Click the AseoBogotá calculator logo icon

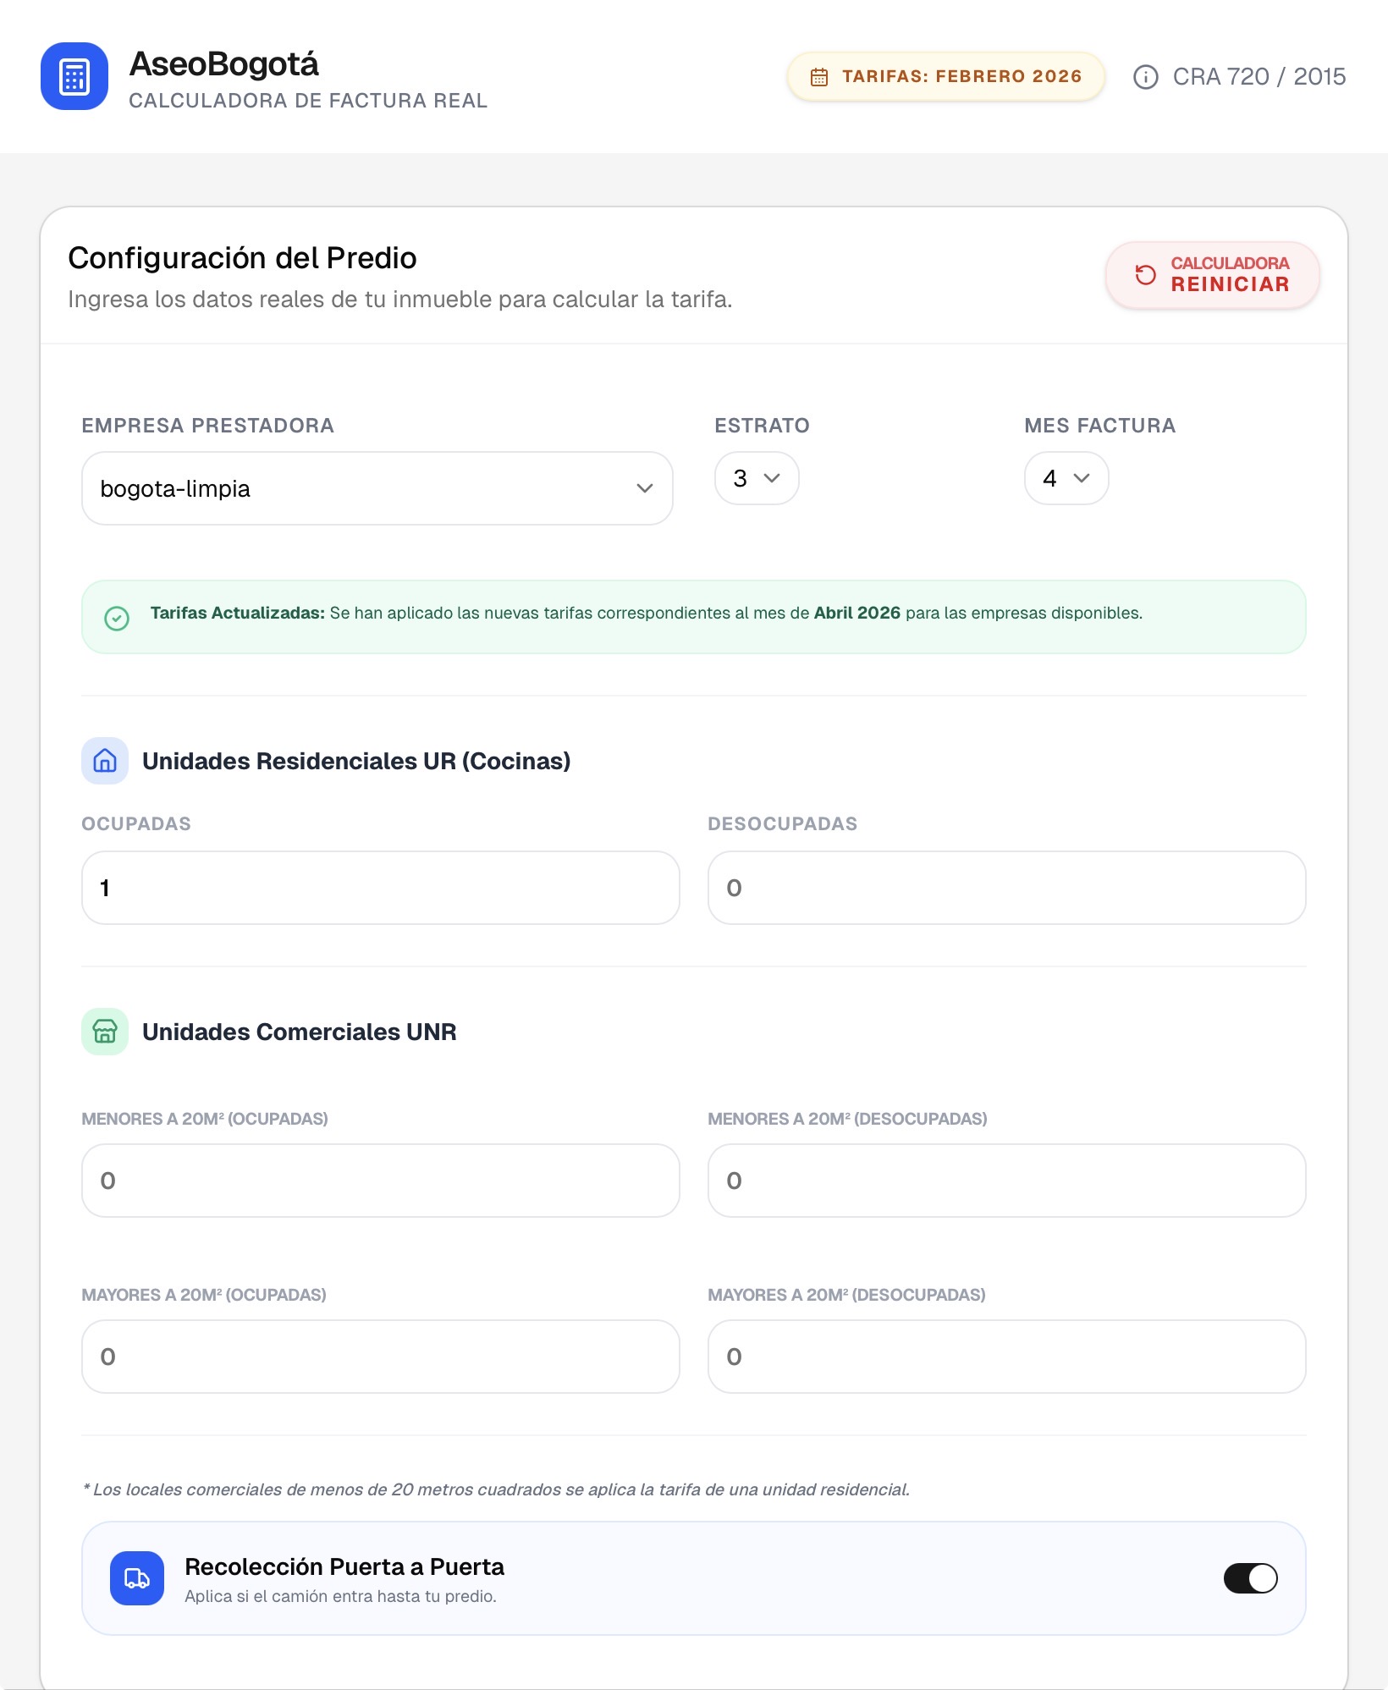click(74, 76)
